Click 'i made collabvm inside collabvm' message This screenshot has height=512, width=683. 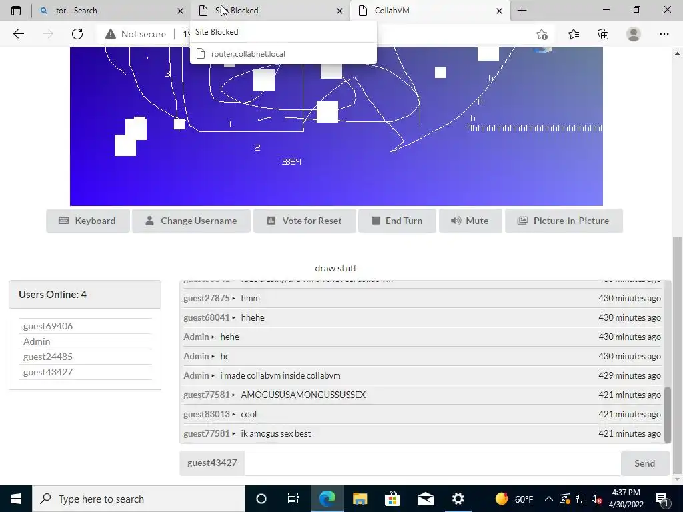281,375
